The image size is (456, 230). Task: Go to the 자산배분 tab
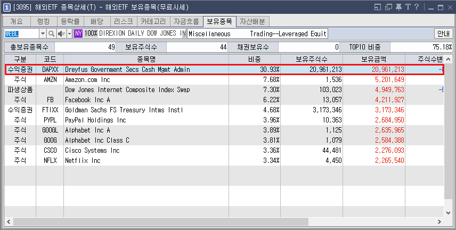click(253, 21)
